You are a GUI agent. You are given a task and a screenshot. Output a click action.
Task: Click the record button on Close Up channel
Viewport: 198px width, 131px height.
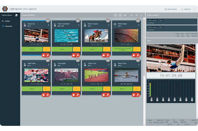(44, 55)
